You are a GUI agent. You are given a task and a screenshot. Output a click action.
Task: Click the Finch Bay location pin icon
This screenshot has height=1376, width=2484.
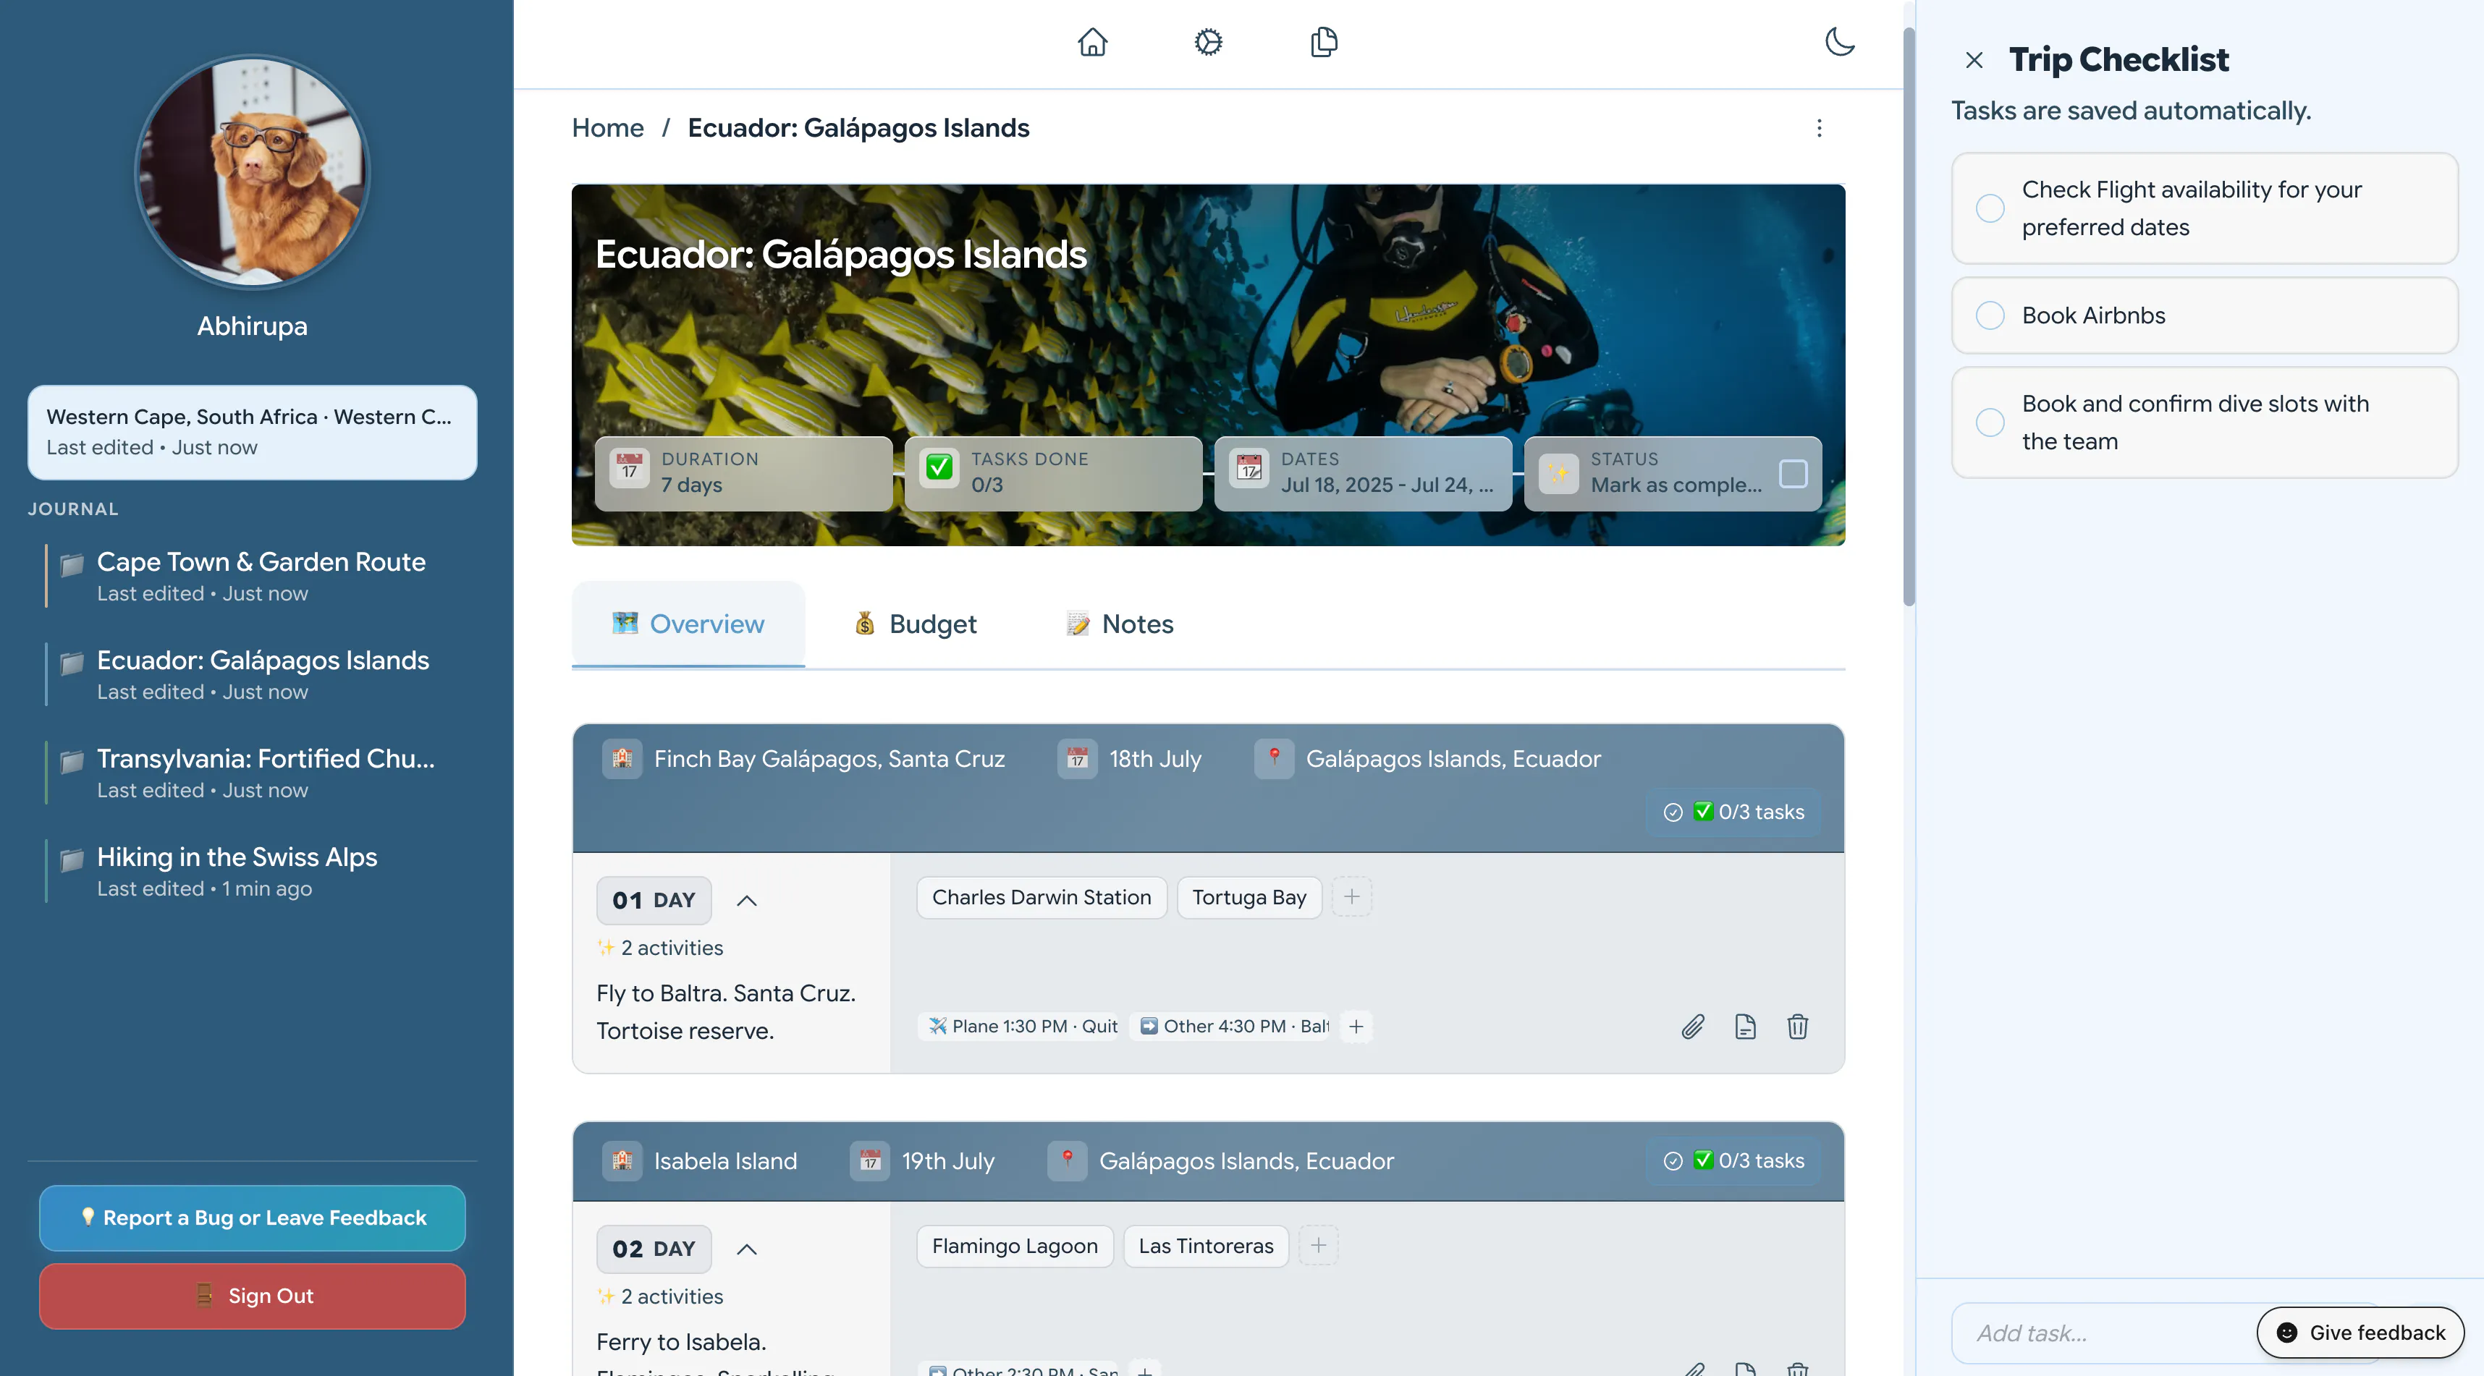[x=1274, y=758]
